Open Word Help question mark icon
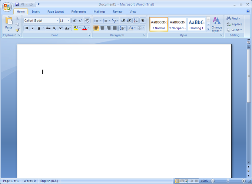252x184 pixels. tap(248, 11)
